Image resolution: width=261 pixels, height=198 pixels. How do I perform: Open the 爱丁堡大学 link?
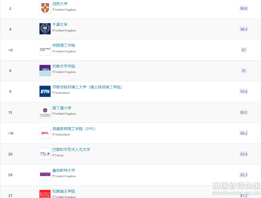coord(62,108)
